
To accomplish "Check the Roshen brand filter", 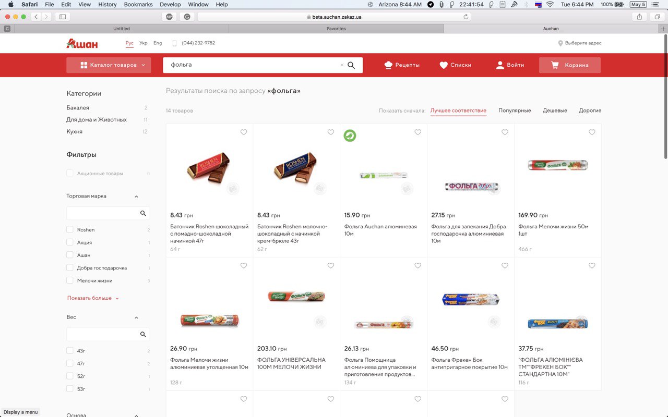I will [70, 229].
